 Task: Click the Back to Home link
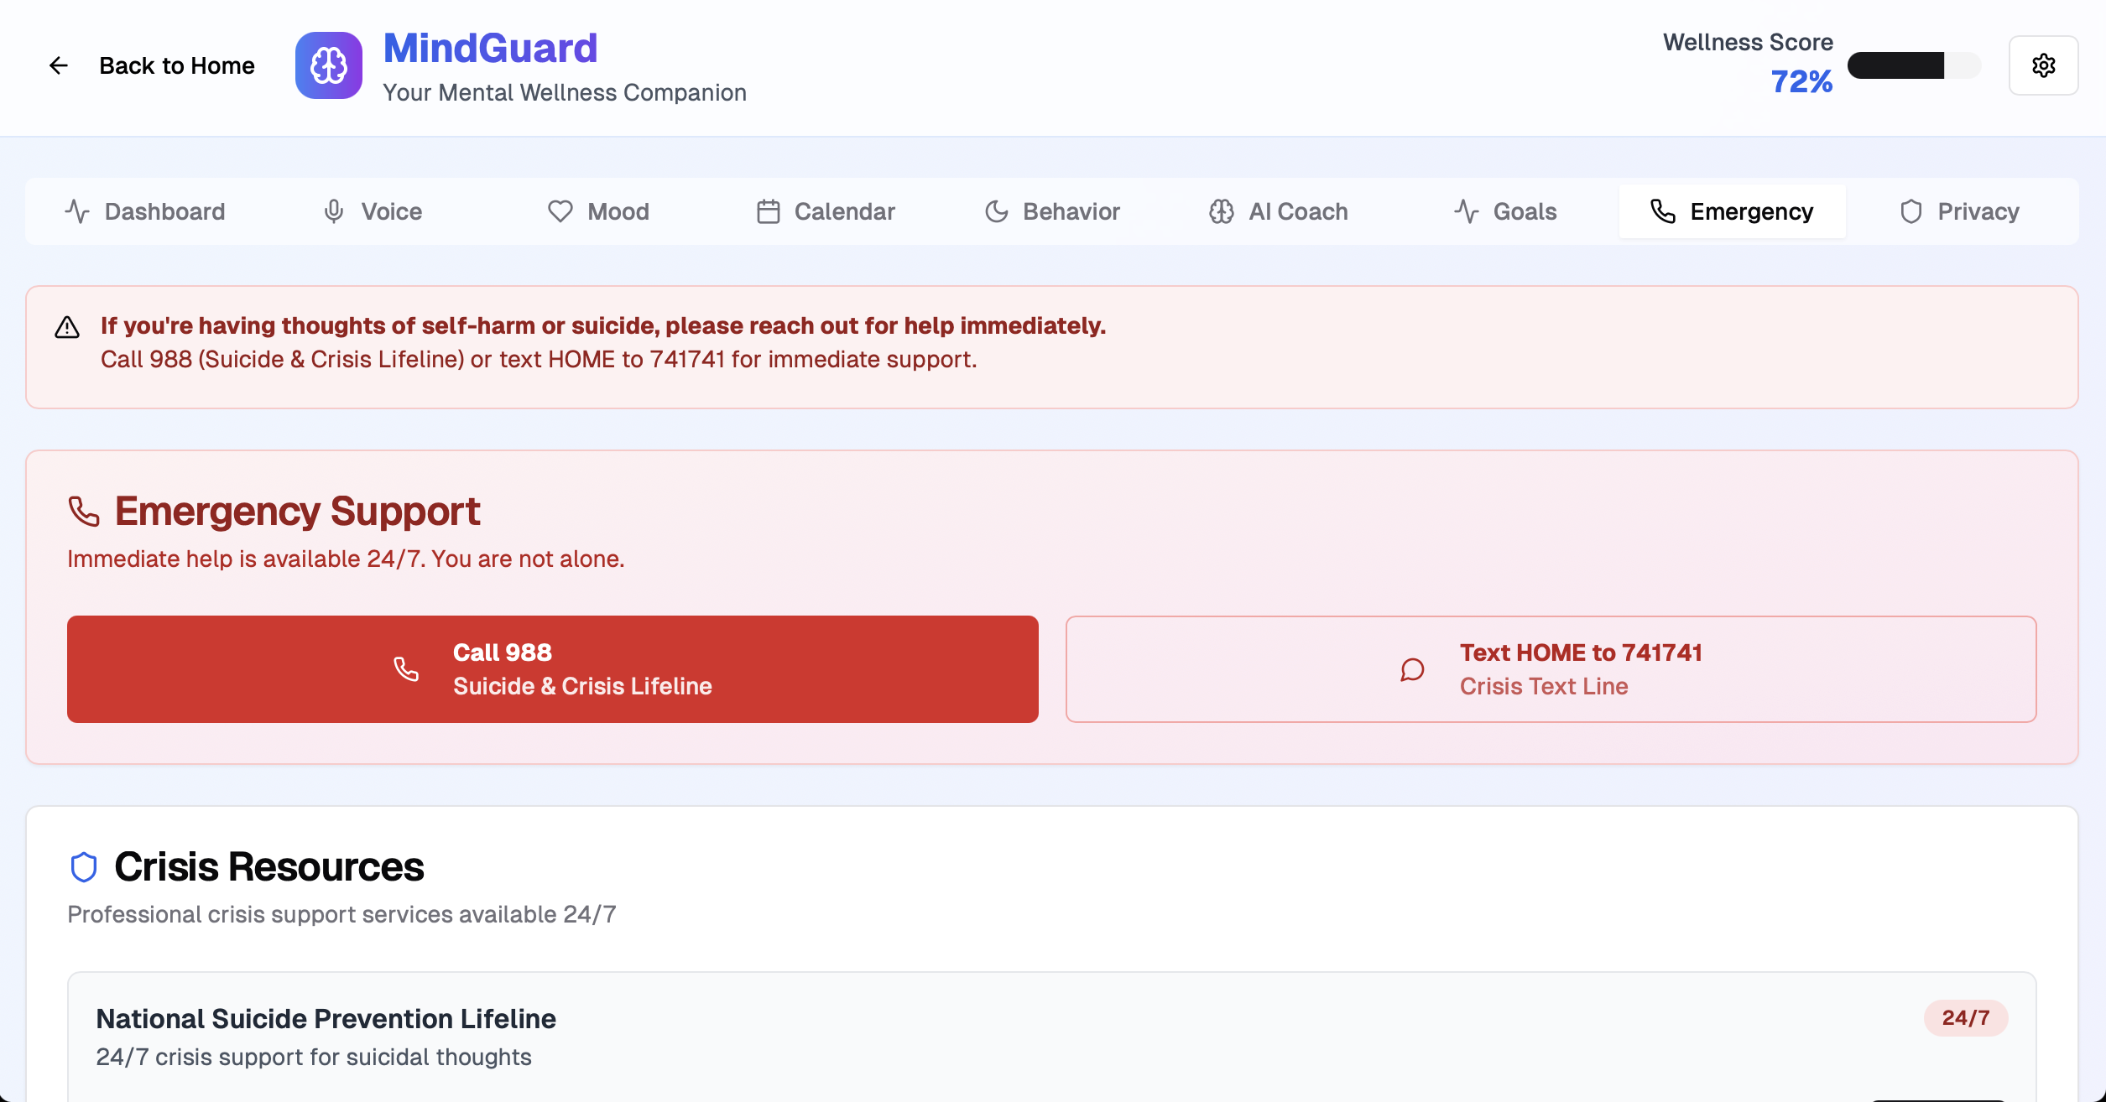177,65
